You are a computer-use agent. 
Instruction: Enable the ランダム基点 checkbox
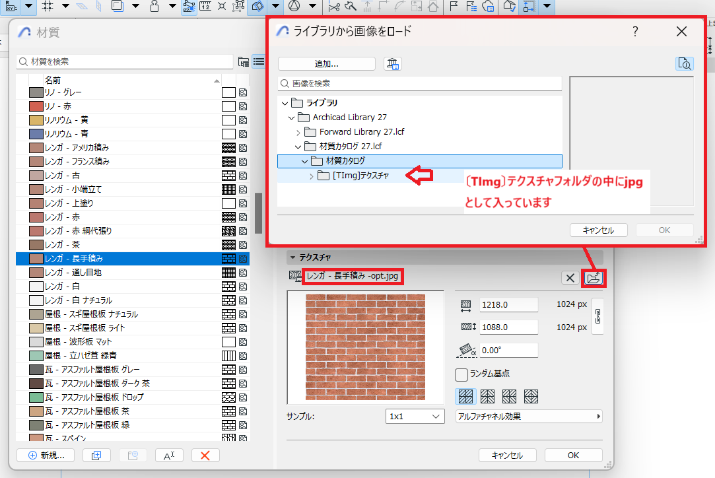point(461,374)
